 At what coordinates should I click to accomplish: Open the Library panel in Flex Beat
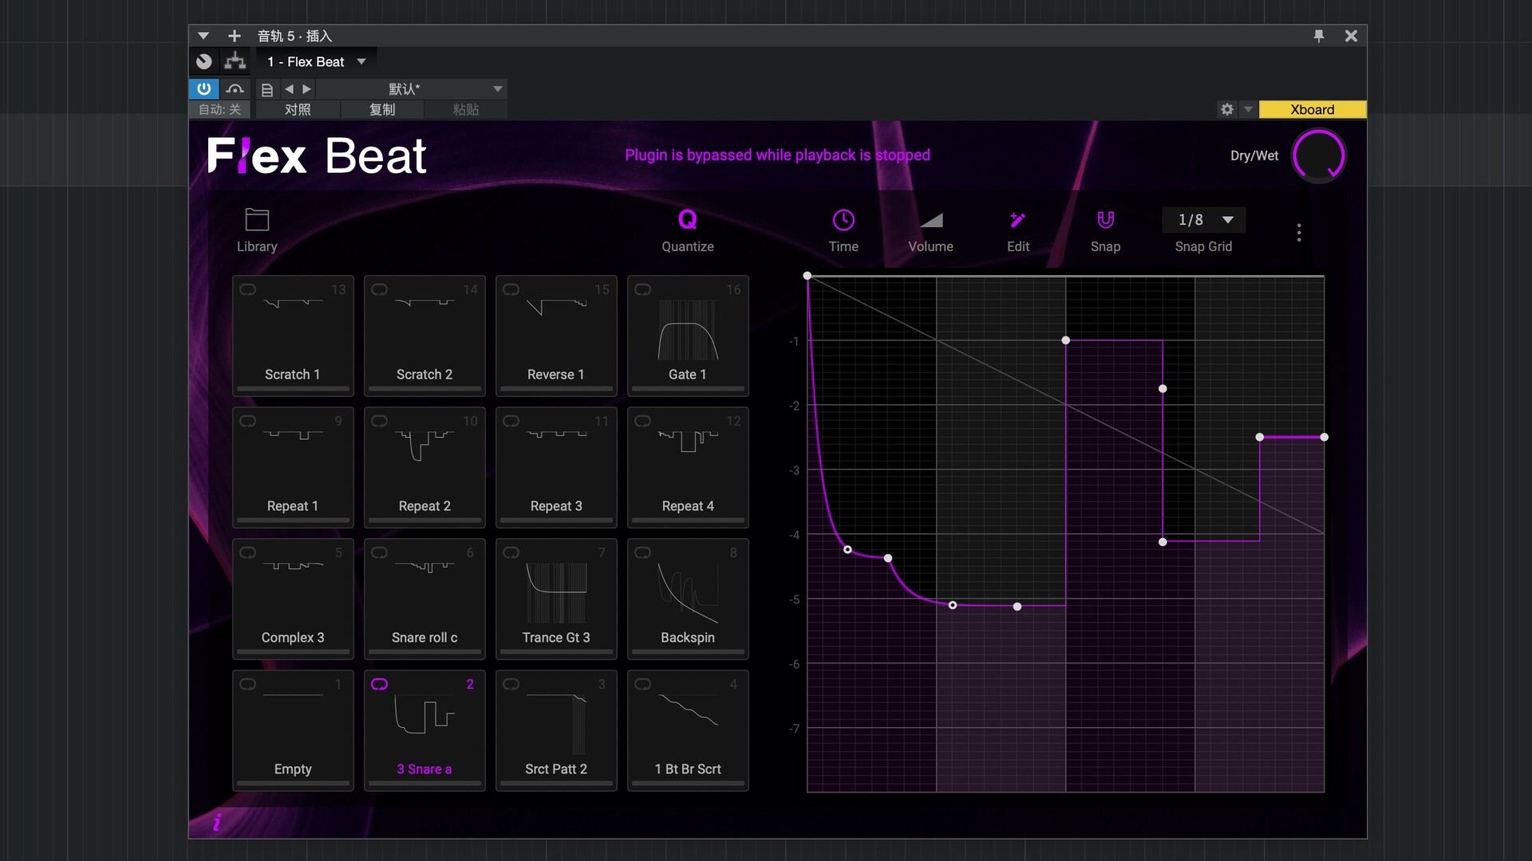point(256,221)
